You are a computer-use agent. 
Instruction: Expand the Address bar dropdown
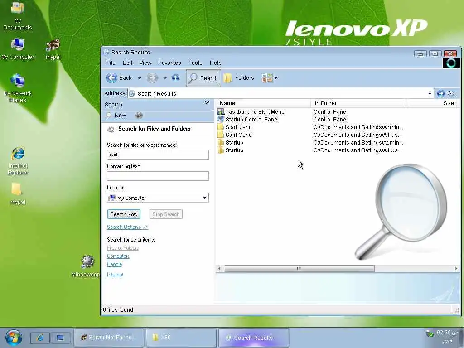point(430,94)
